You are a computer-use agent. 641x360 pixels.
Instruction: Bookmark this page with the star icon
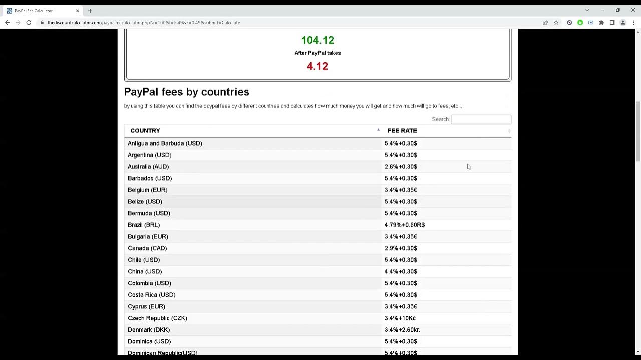tap(556, 23)
